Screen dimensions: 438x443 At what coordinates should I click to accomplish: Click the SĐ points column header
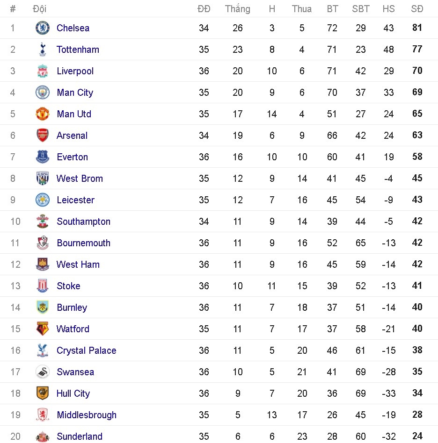(417, 9)
